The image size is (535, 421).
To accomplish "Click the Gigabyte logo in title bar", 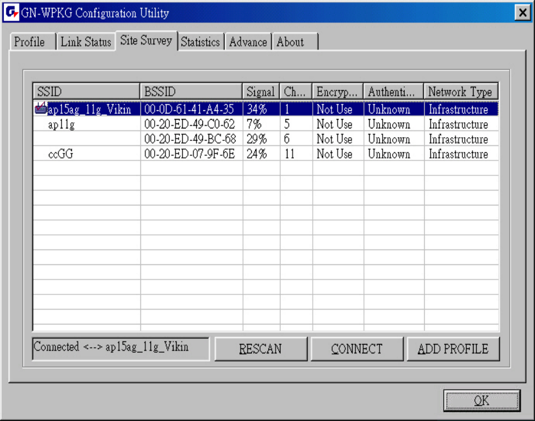I will pos(11,13).
